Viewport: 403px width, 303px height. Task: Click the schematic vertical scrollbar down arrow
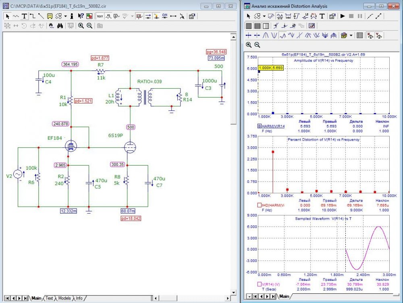[x=233, y=292]
